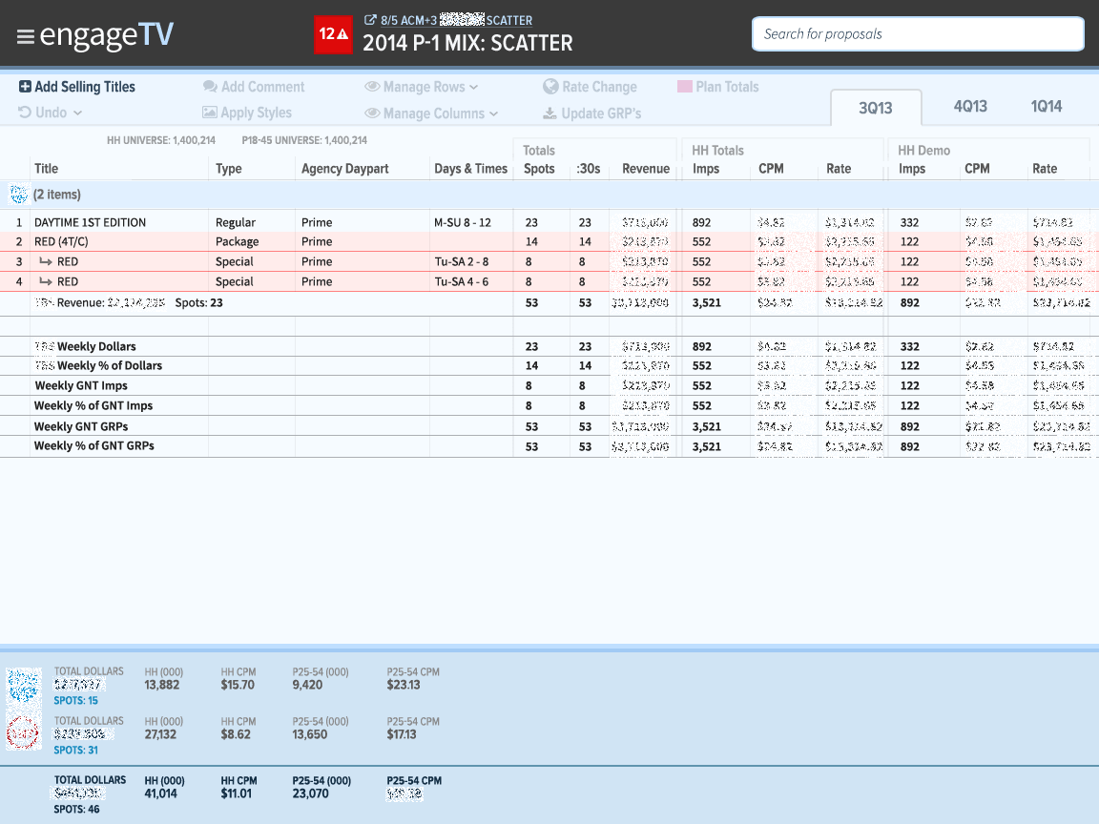This screenshot has width=1099, height=824.
Task: Click the Rate Change globe icon
Action: click(550, 87)
